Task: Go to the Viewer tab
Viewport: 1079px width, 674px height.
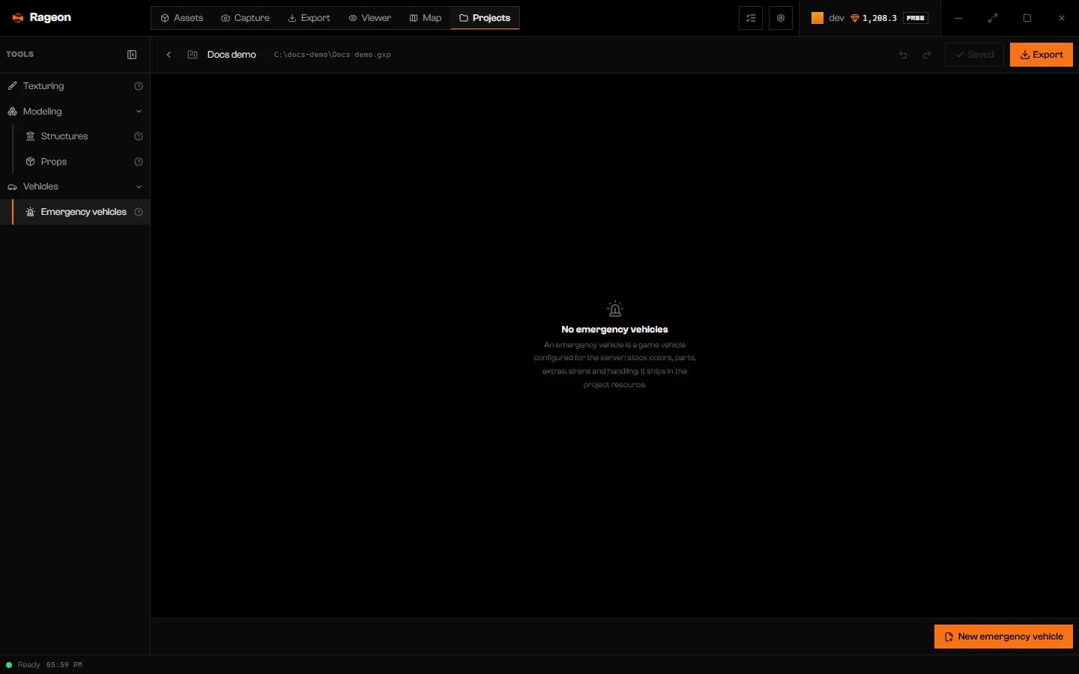Action: [369, 18]
